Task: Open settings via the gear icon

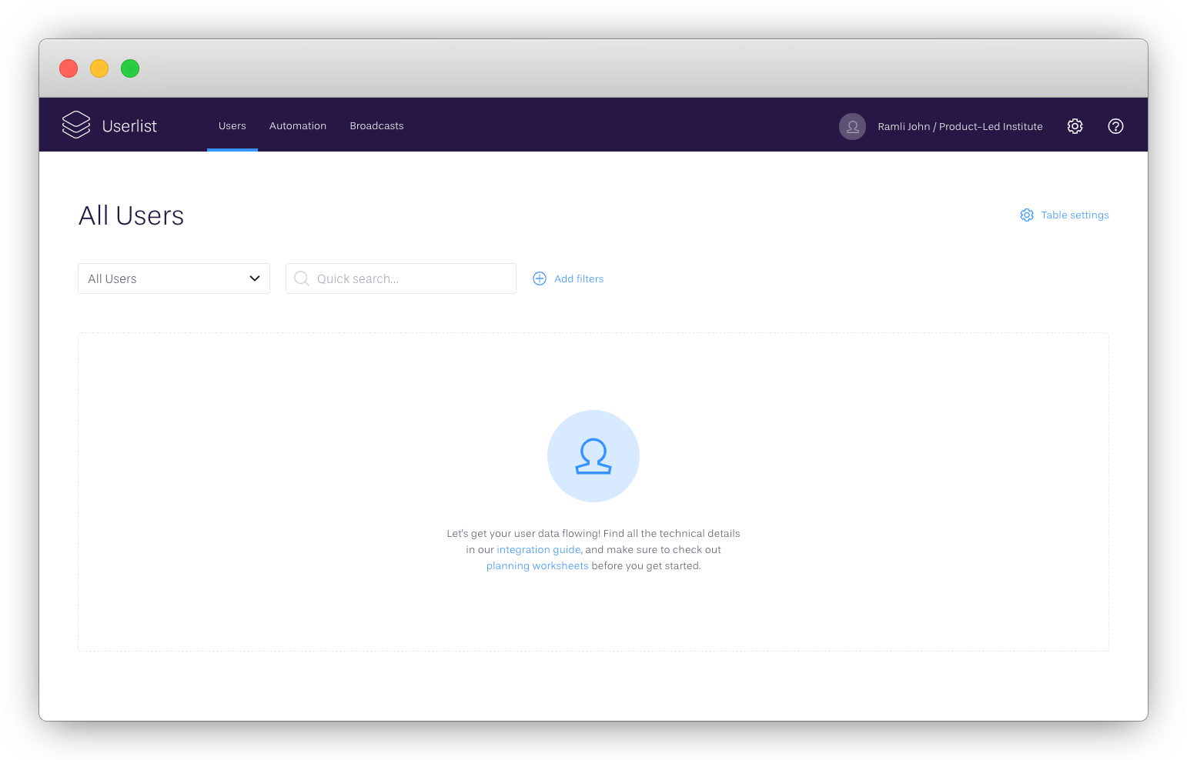Action: coord(1075,126)
